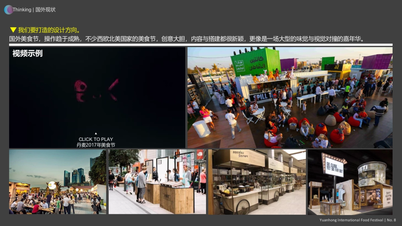Click the gradient circle logo beside Thinking
402x226 pixels.
(x=8, y=10)
